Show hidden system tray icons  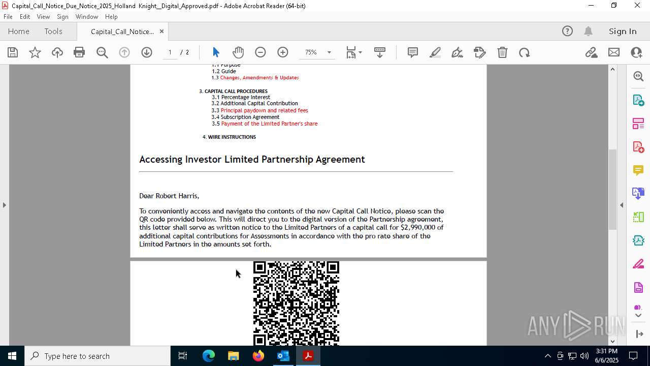pyautogui.click(x=547, y=356)
